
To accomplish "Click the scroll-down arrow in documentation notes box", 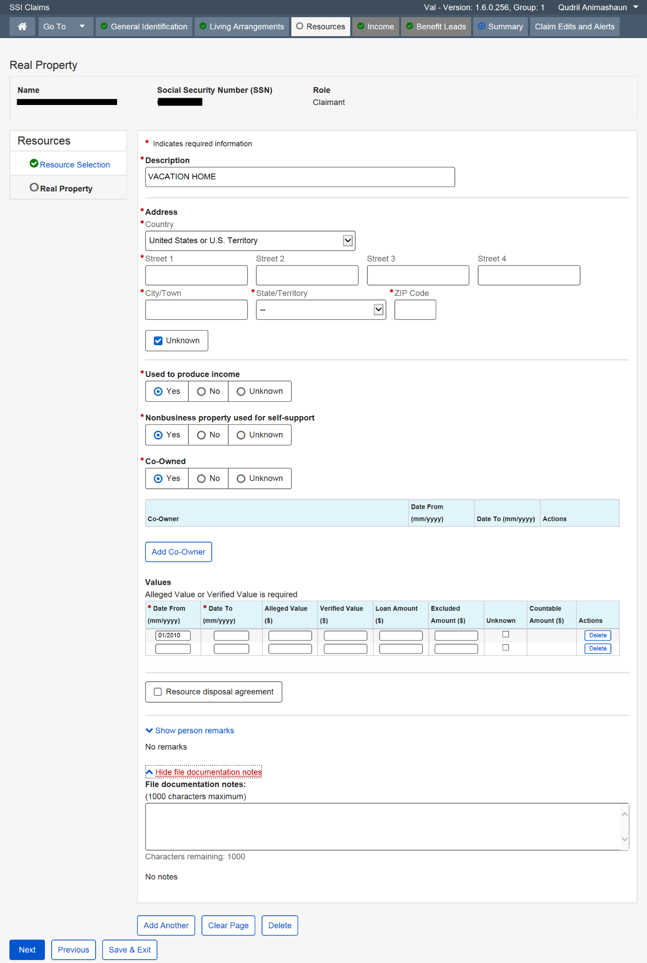I will click(625, 839).
